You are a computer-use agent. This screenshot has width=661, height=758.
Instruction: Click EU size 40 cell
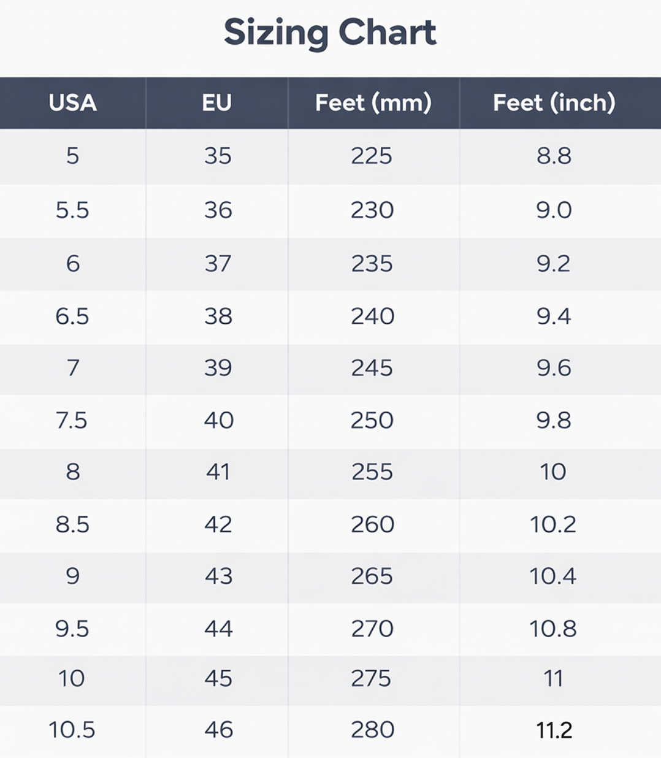tap(218, 421)
